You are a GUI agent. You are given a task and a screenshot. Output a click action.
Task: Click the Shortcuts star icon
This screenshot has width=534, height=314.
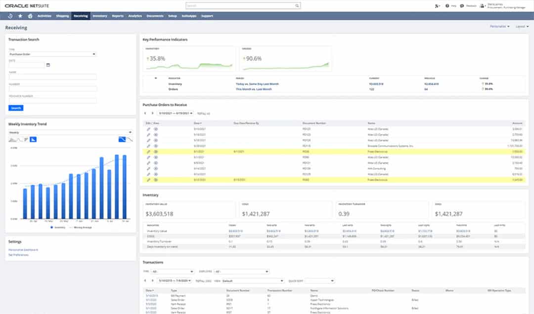[x=20, y=16]
